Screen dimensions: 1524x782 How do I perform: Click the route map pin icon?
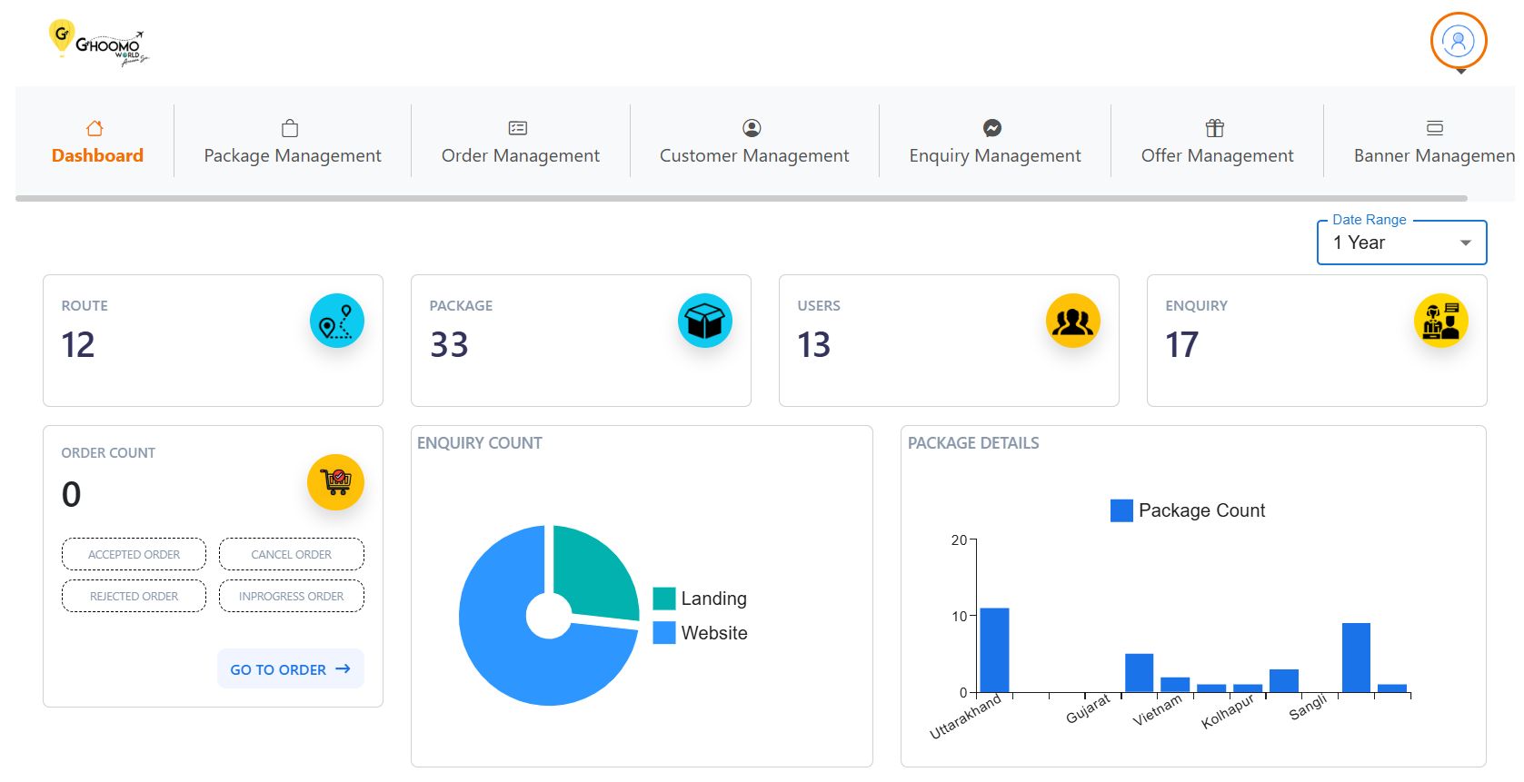(x=336, y=321)
